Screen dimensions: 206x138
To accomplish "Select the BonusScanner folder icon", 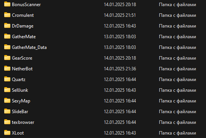I will tap(7, 4).
